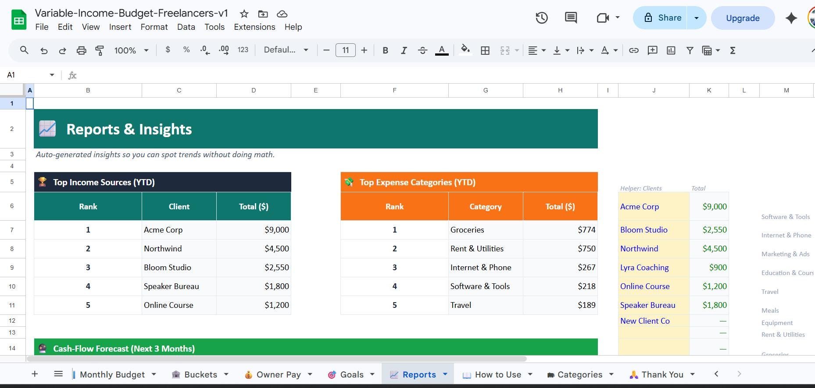Activate the paint format tool
Screen dimensions: 815x388
point(100,50)
